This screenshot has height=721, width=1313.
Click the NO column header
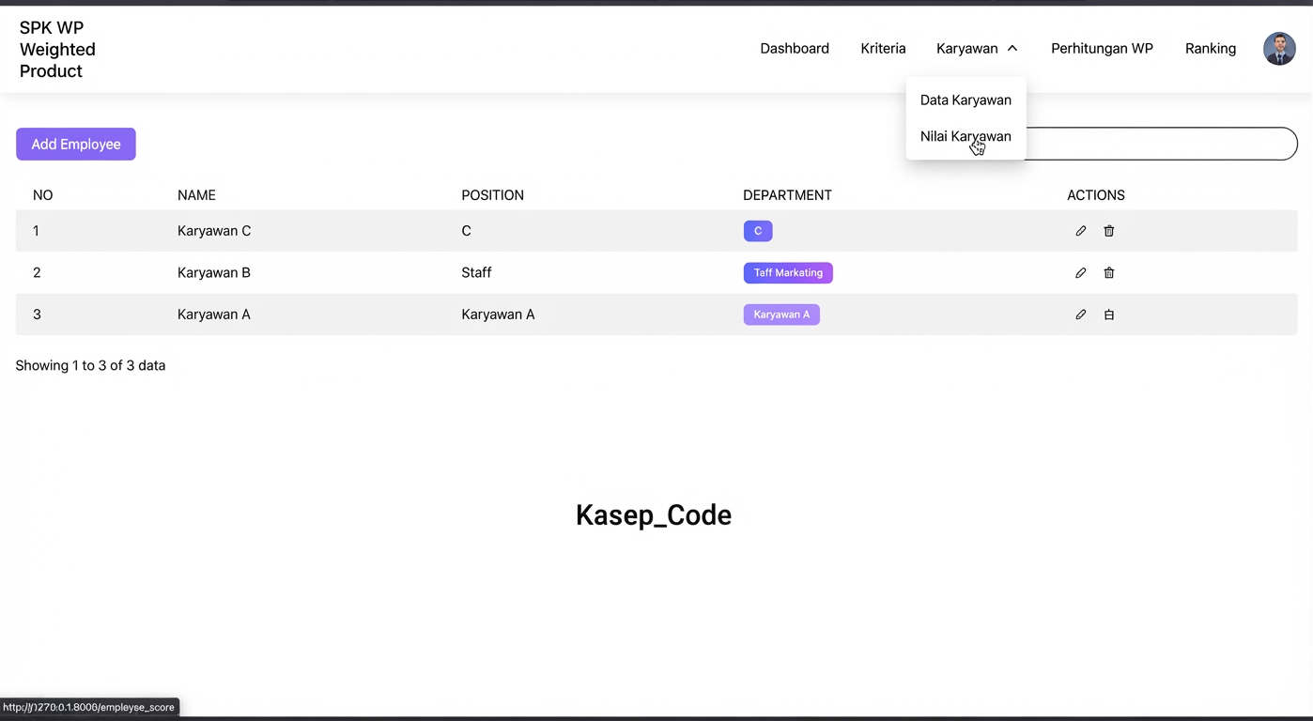click(x=42, y=195)
